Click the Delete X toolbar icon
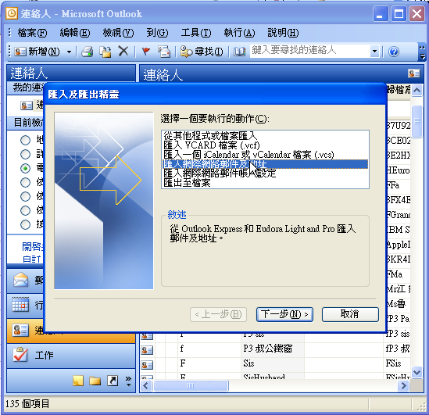Screen dimensions: 429x415 123,51
